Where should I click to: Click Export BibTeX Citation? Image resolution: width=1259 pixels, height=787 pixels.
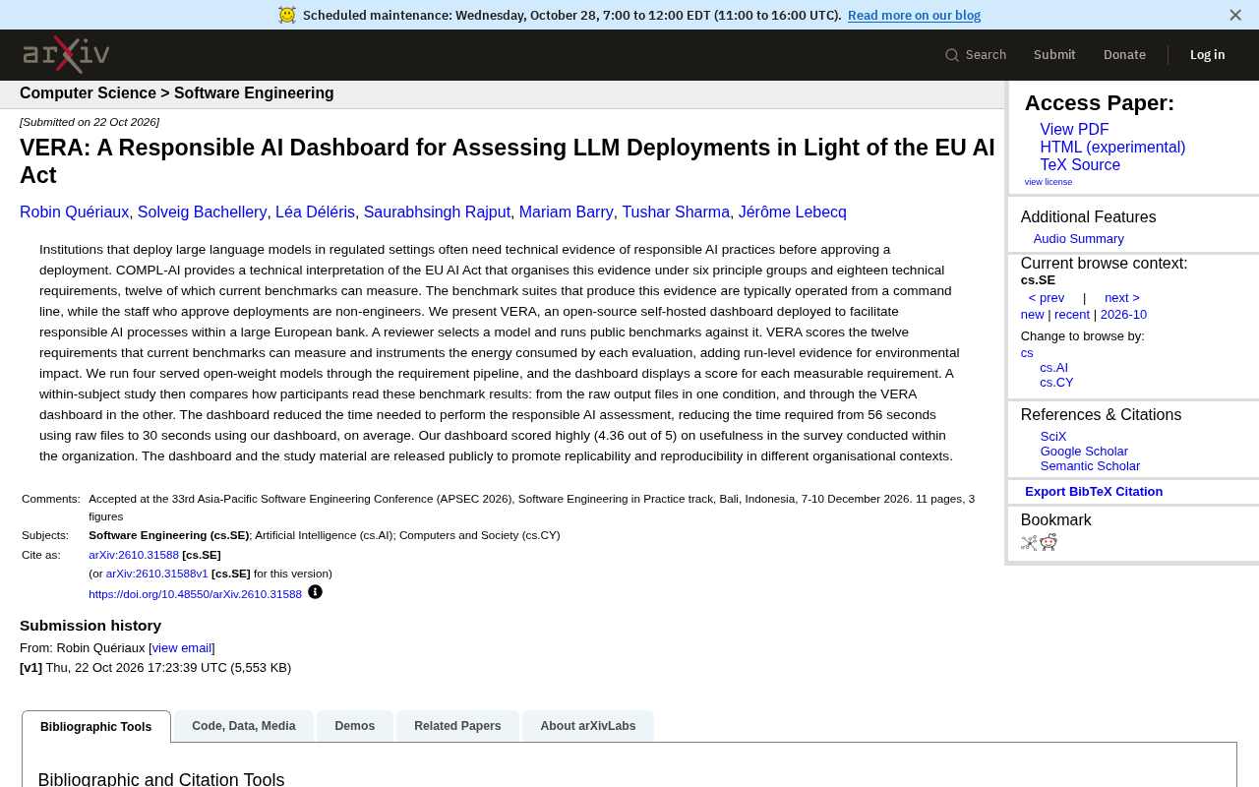pos(1094,492)
